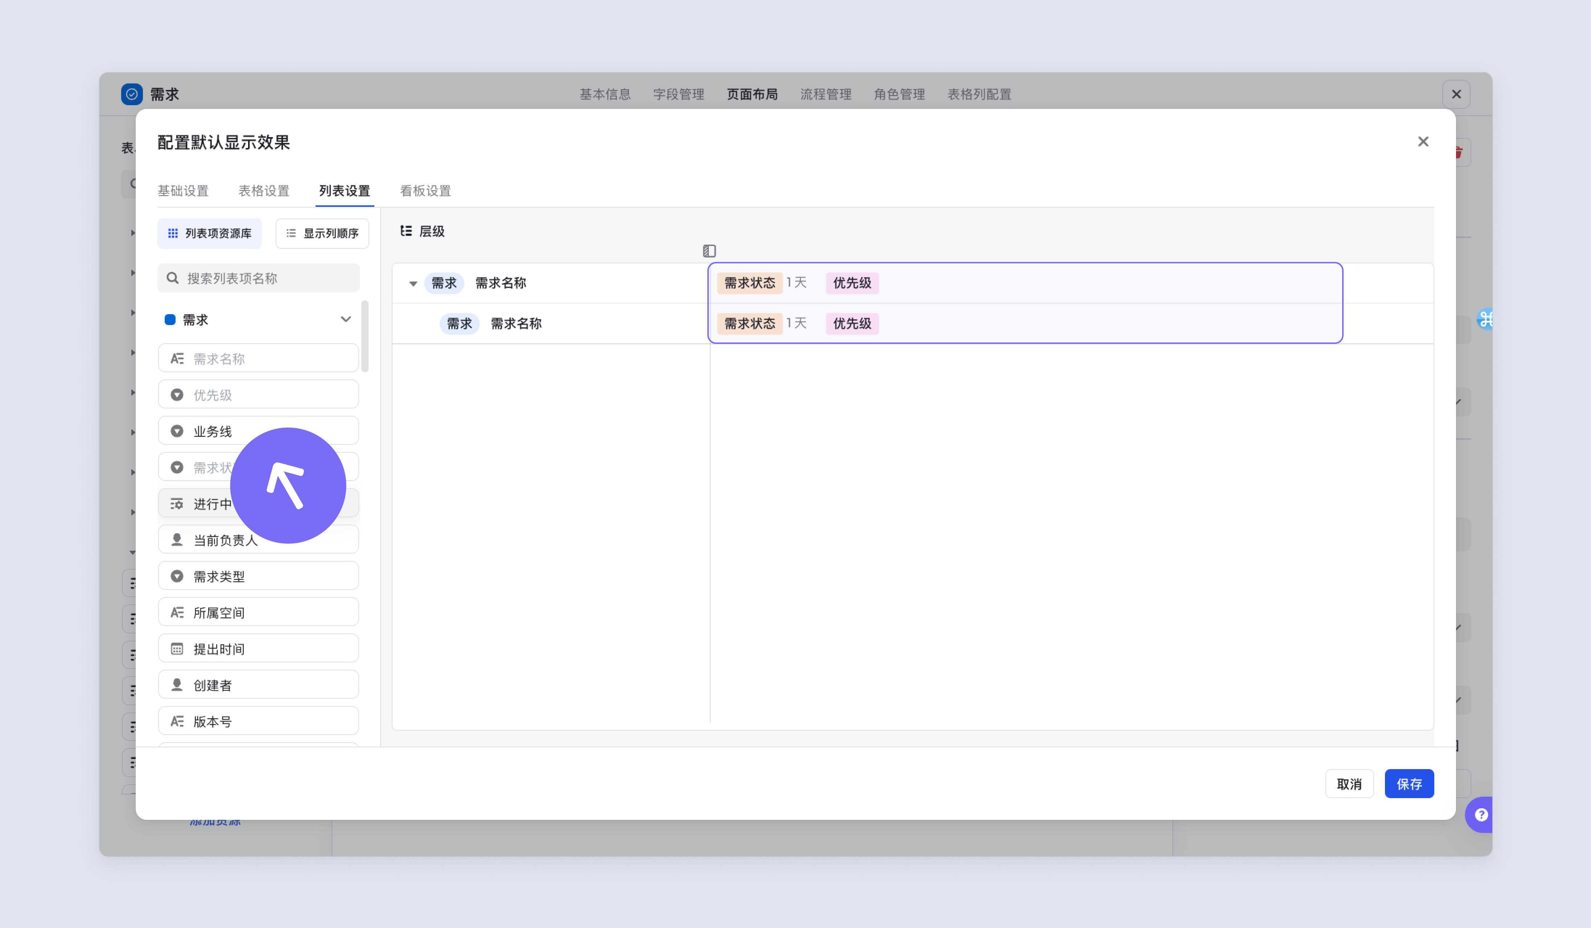Select the 页面布局 tab in the background window
The image size is (1591, 928).
pos(752,94)
